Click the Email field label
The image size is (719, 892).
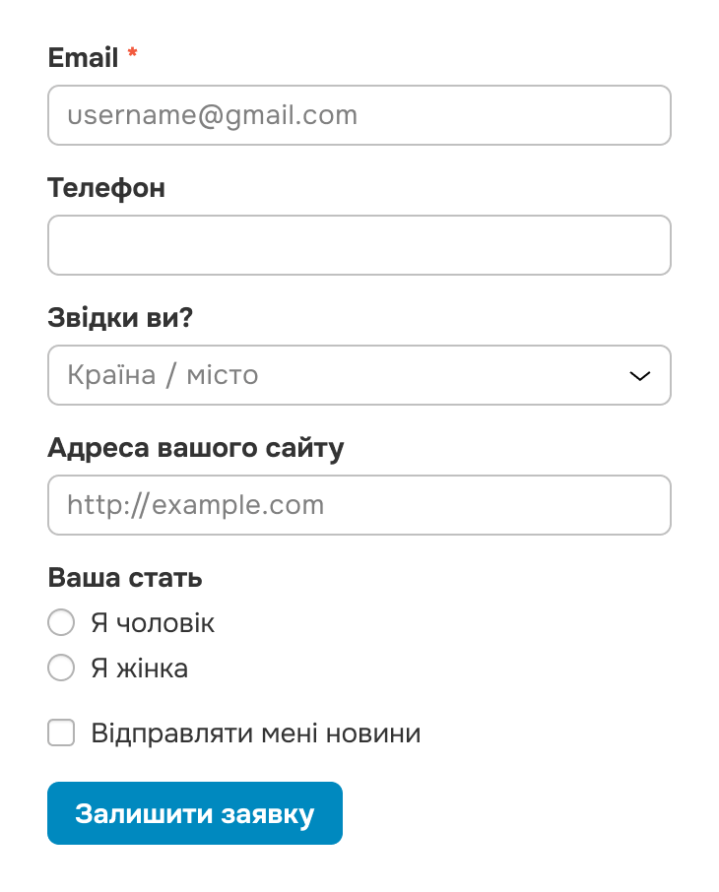pyautogui.click(x=83, y=57)
